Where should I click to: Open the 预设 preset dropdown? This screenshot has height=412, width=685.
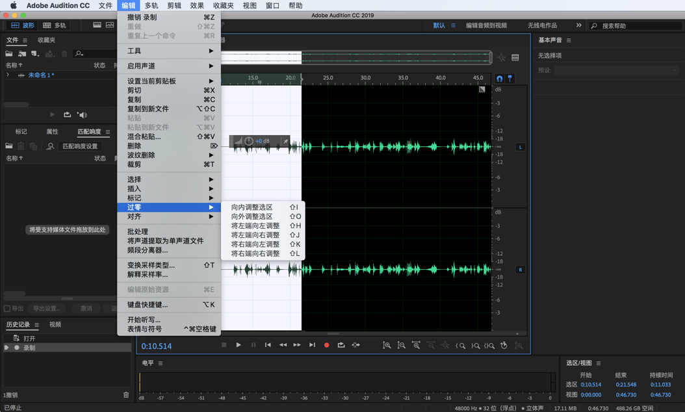click(616, 70)
